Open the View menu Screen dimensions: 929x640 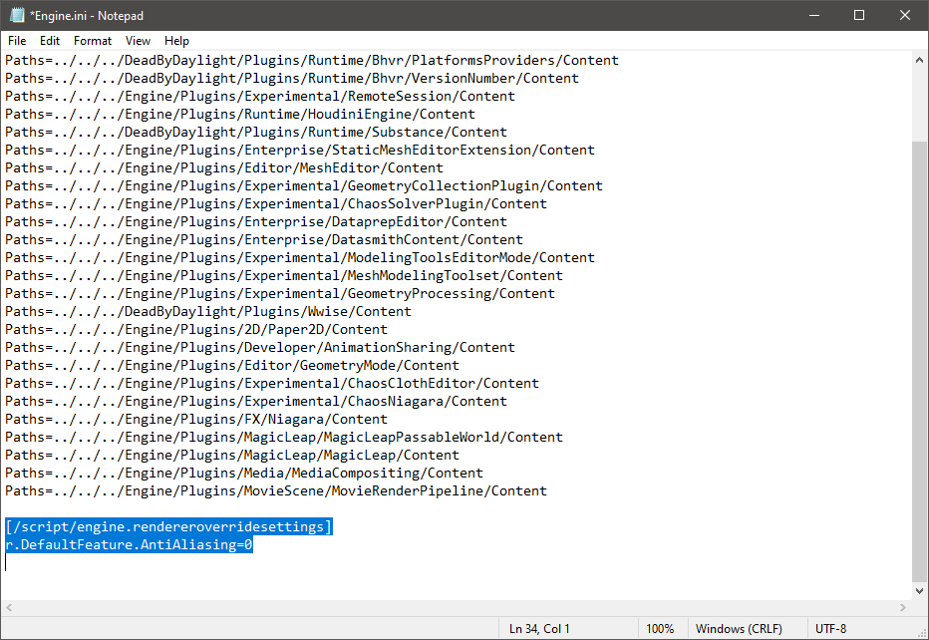tap(139, 41)
